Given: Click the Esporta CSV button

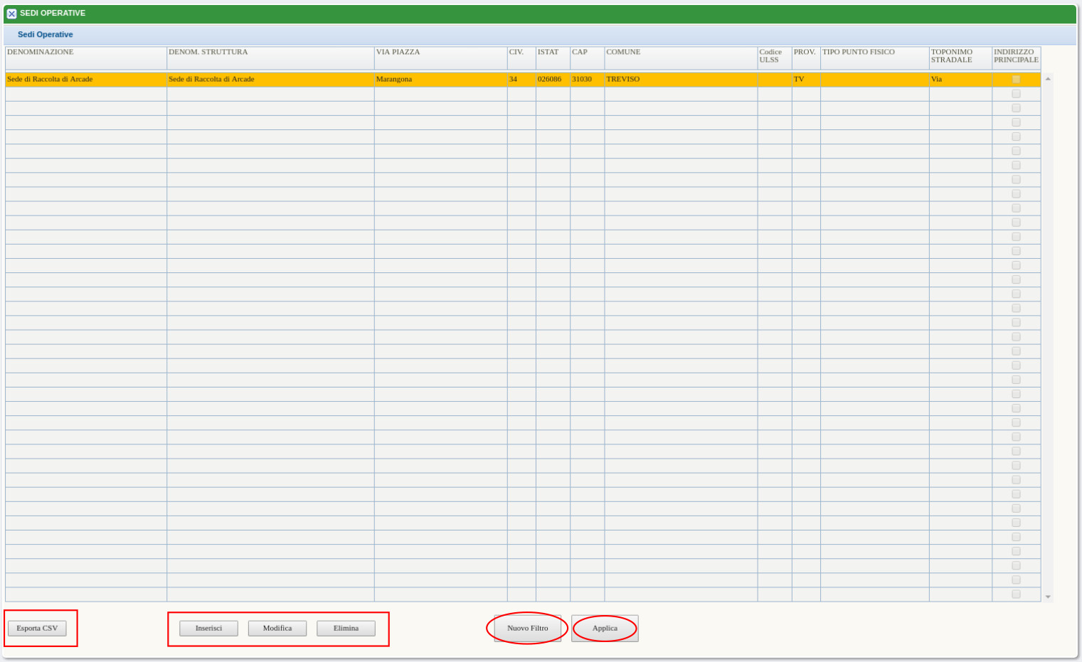Looking at the screenshot, I should click(x=37, y=629).
